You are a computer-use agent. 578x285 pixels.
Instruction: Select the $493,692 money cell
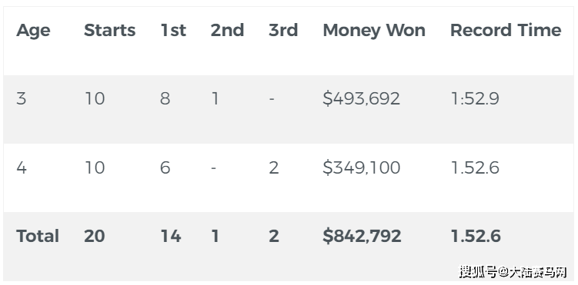(361, 99)
